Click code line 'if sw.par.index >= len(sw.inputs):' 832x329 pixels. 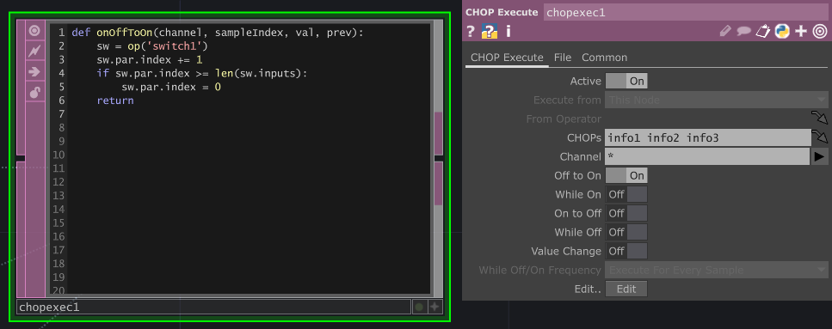(x=202, y=73)
